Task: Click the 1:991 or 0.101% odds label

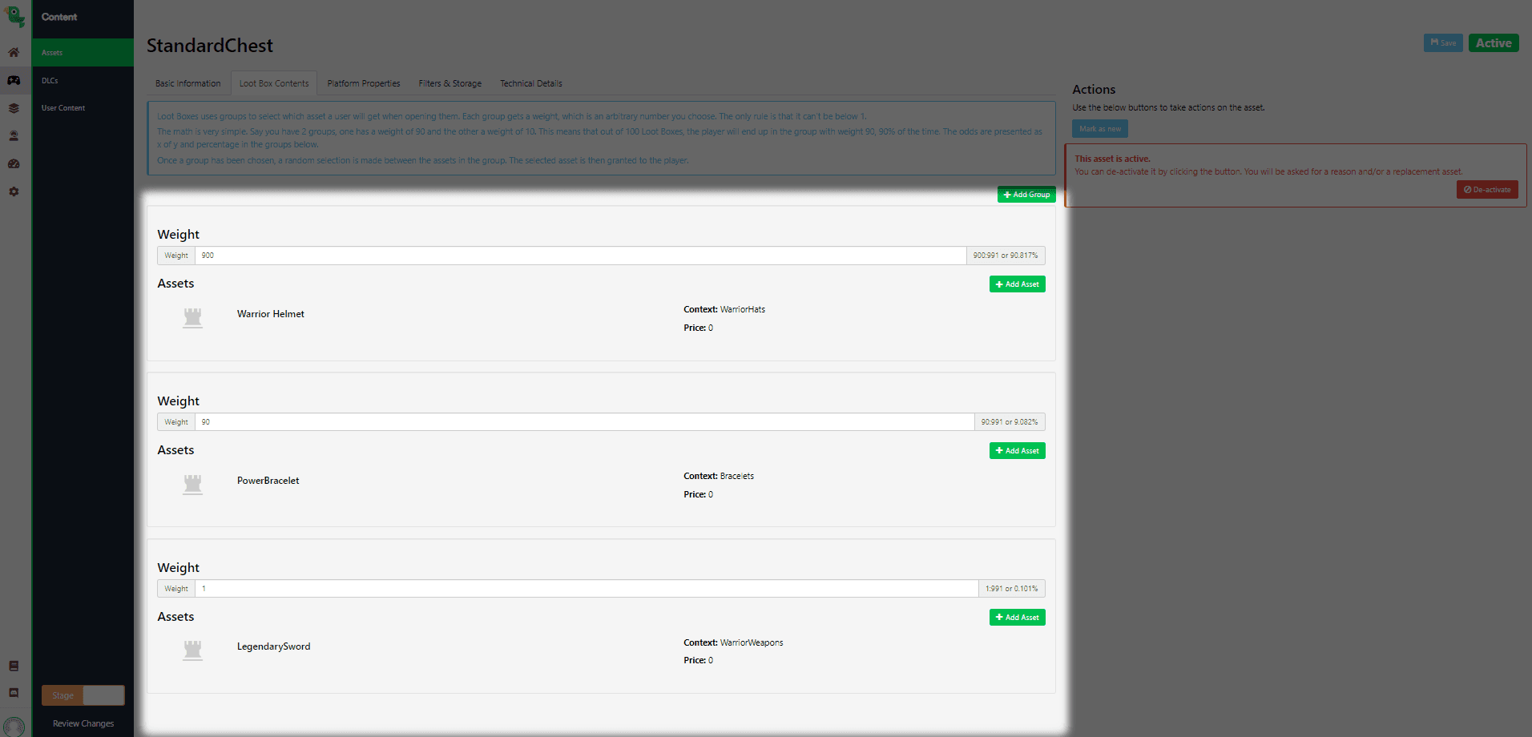Action: click(1012, 589)
